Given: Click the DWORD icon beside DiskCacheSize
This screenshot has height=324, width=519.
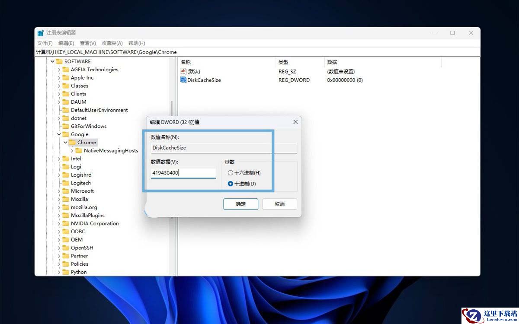Looking at the screenshot, I should point(183,80).
